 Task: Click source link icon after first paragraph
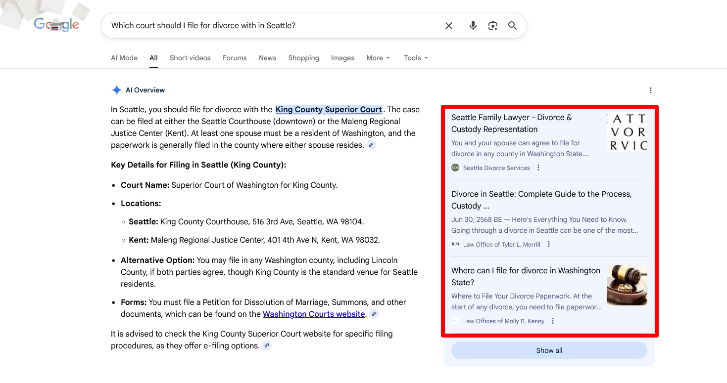[x=371, y=145]
